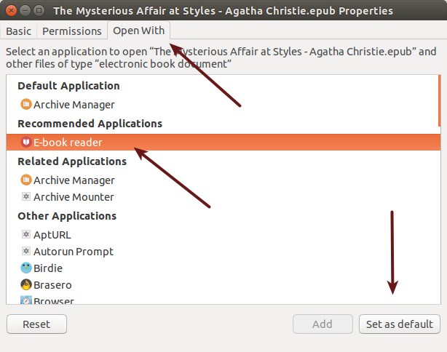Viewport: 447px width, 352px height.
Task: Click the Archive Manager icon under Related Applications
Action: point(26,180)
